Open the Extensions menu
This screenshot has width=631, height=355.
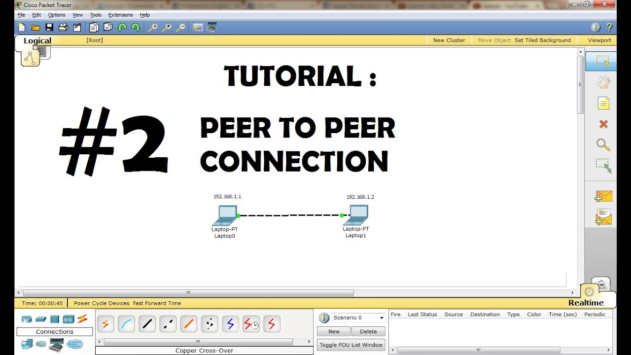click(x=121, y=15)
